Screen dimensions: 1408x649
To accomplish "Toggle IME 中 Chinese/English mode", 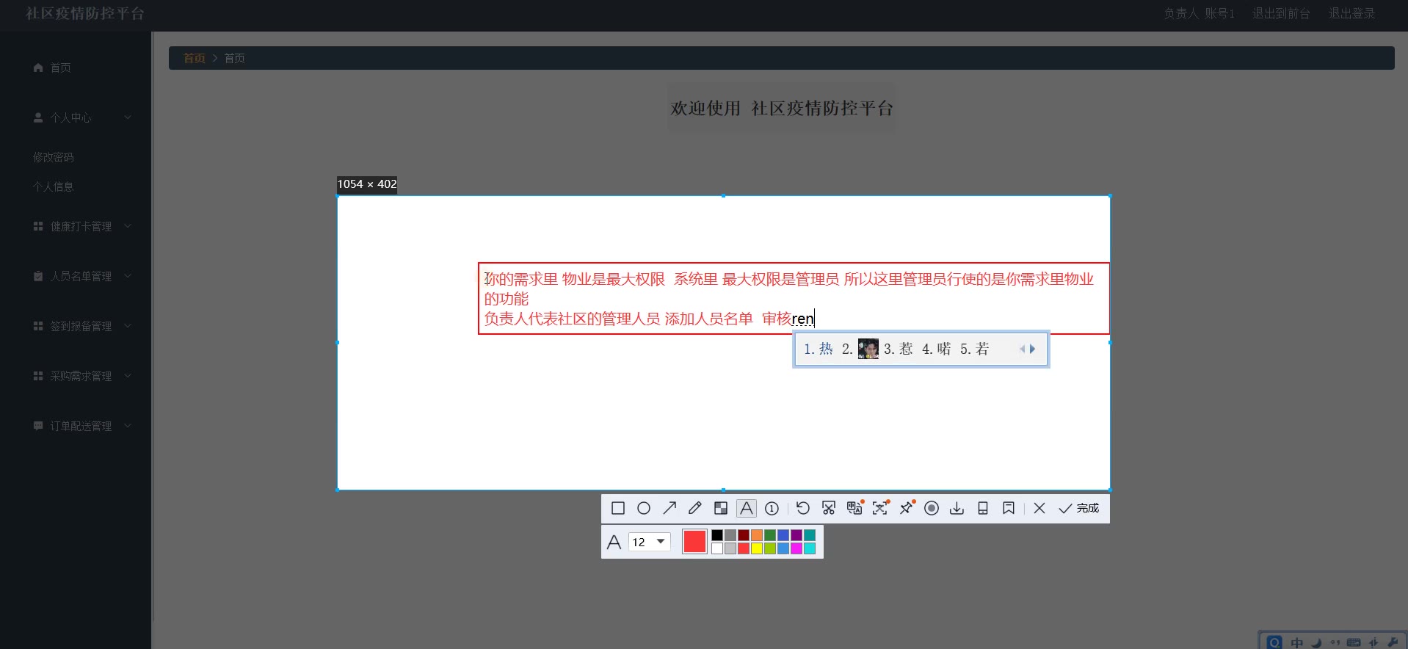I will [1297, 642].
